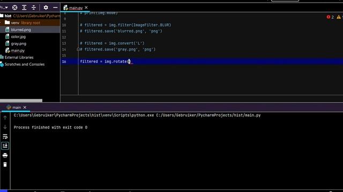
Task: Hide the Project panel with minus icon
Action: pos(55,7)
